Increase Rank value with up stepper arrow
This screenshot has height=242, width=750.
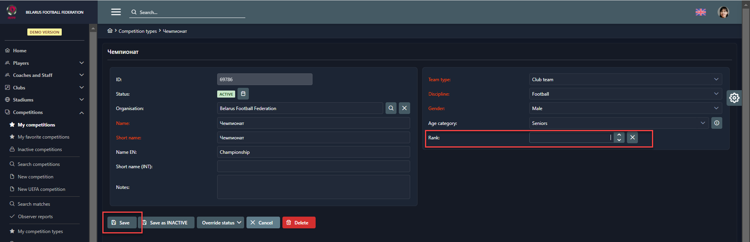click(619, 135)
